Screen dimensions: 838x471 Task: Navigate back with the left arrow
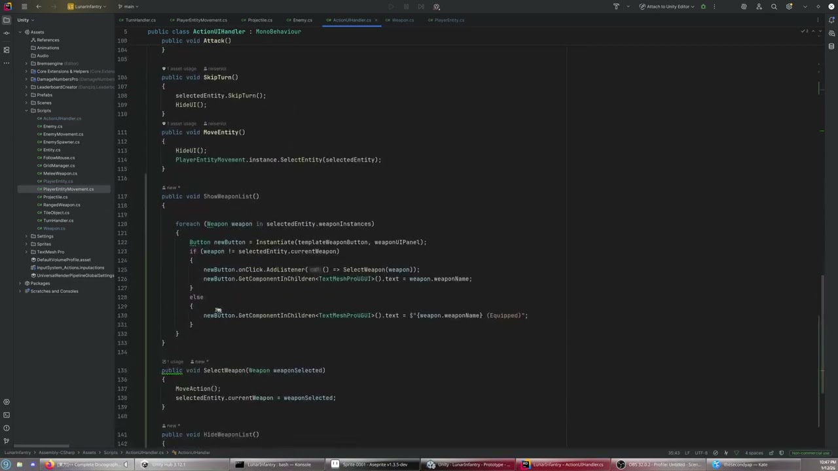pyautogui.click(x=39, y=7)
